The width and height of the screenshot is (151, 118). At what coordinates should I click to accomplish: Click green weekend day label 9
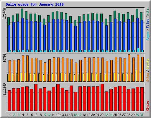point(45,115)
